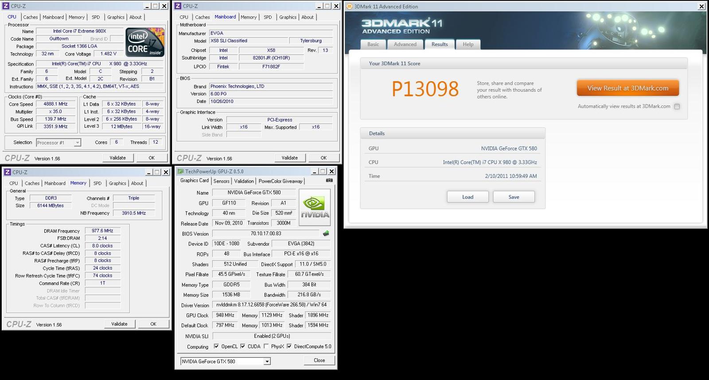Open Help tab in 3DMark 11
This screenshot has width=709, height=380.
click(468, 44)
